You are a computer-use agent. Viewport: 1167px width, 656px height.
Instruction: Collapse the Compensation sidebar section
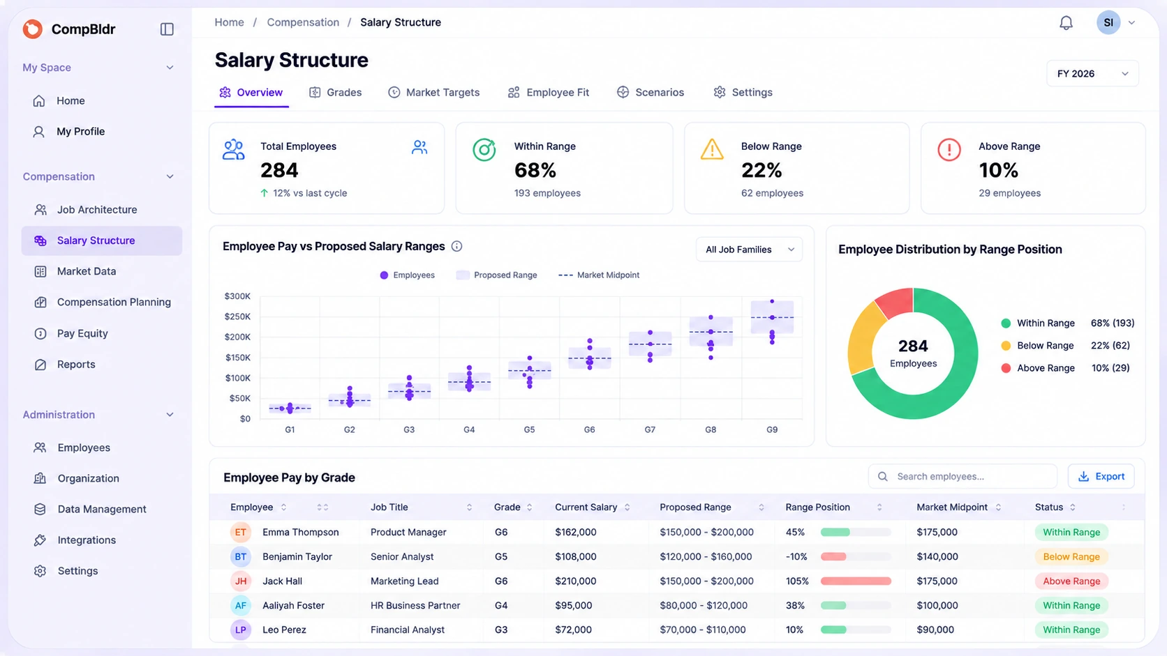click(x=170, y=176)
